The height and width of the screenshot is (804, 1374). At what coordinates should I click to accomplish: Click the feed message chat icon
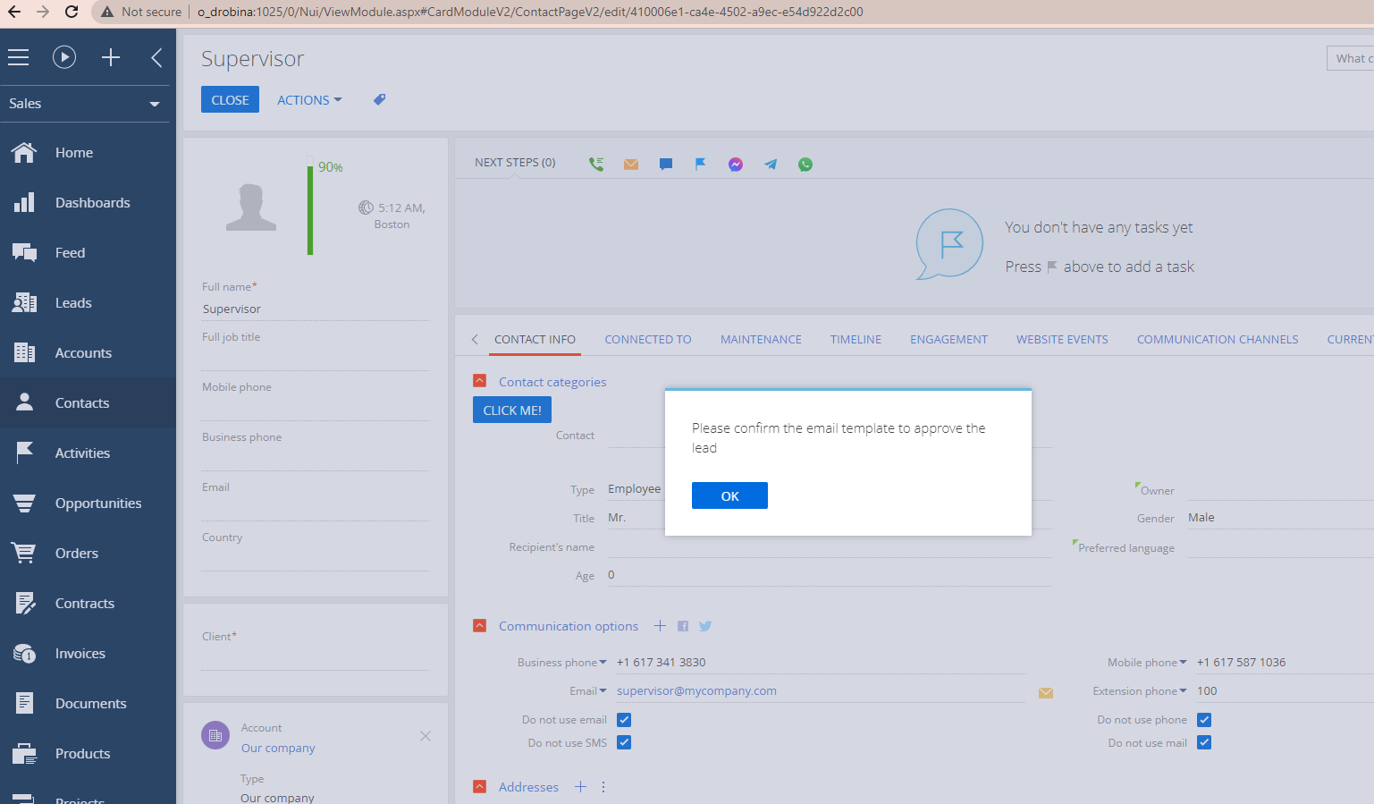(666, 164)
